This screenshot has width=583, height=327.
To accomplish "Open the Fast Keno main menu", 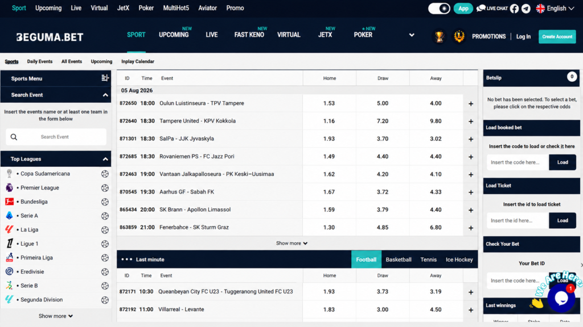I will (249, 35).
